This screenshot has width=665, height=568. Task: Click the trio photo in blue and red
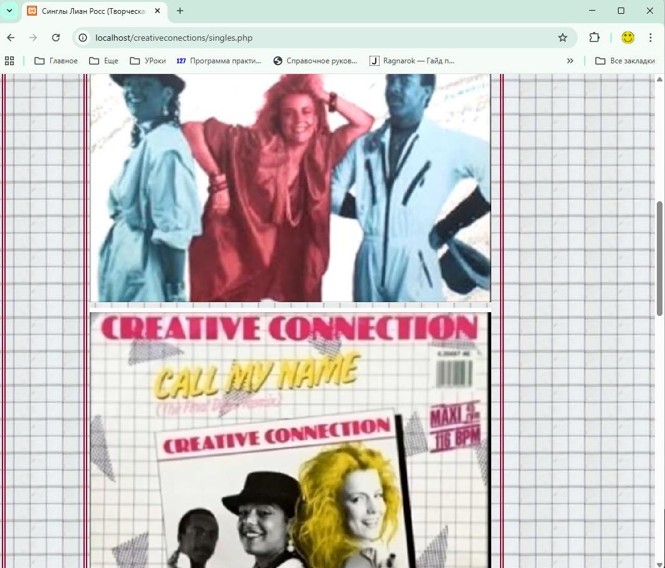[290, 188]
